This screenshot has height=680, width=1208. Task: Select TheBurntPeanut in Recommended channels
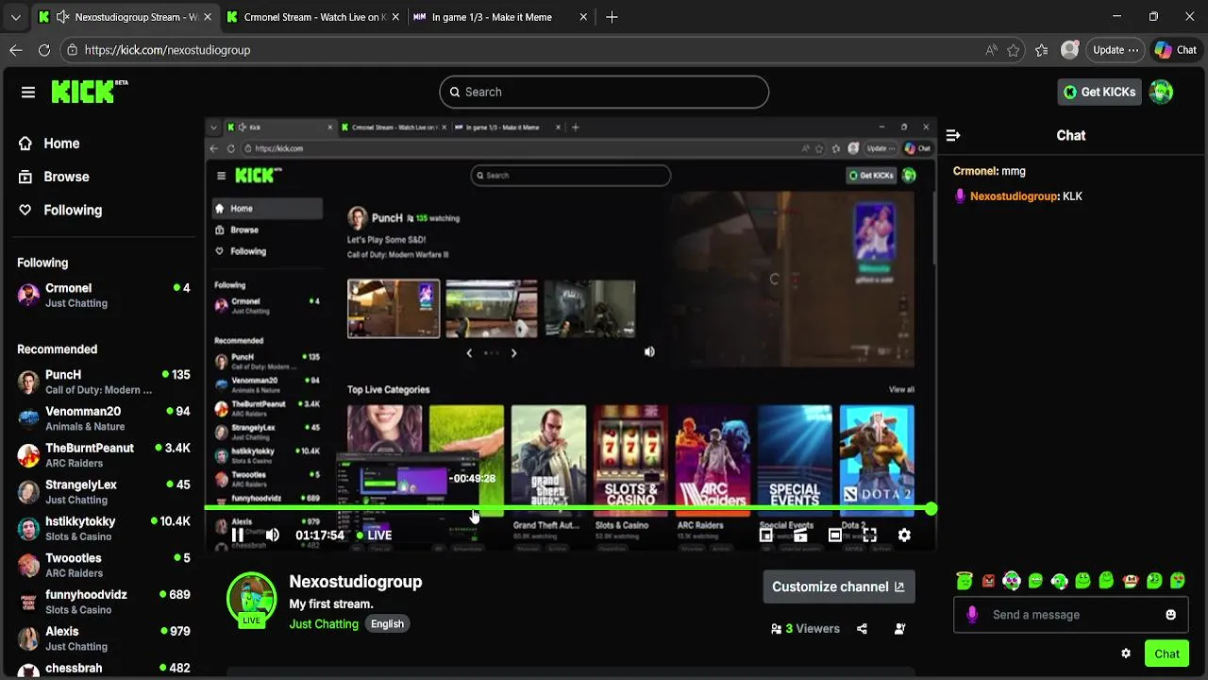click(104, 455)
